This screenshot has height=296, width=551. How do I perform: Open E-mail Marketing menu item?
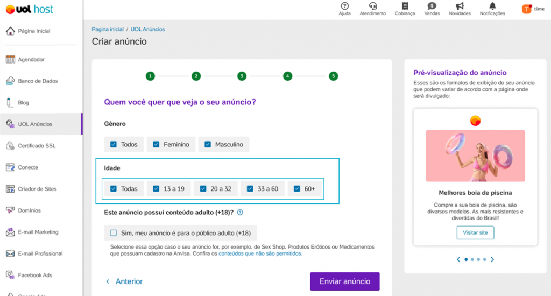[38, 232]
